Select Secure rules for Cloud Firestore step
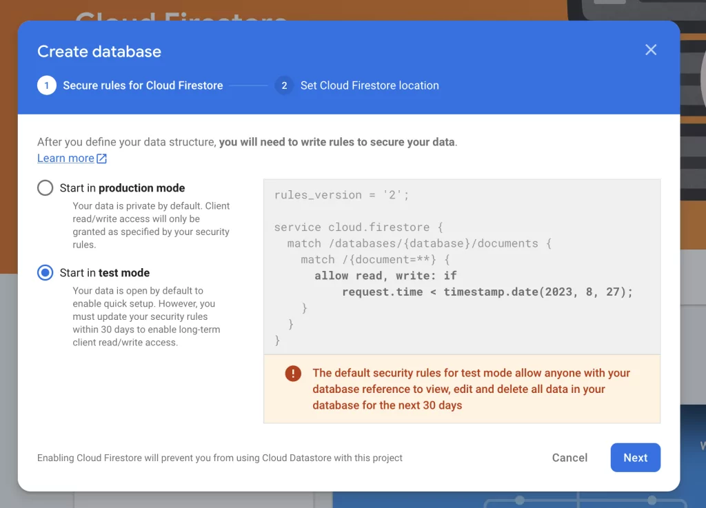706x508 pixels. 143,85
